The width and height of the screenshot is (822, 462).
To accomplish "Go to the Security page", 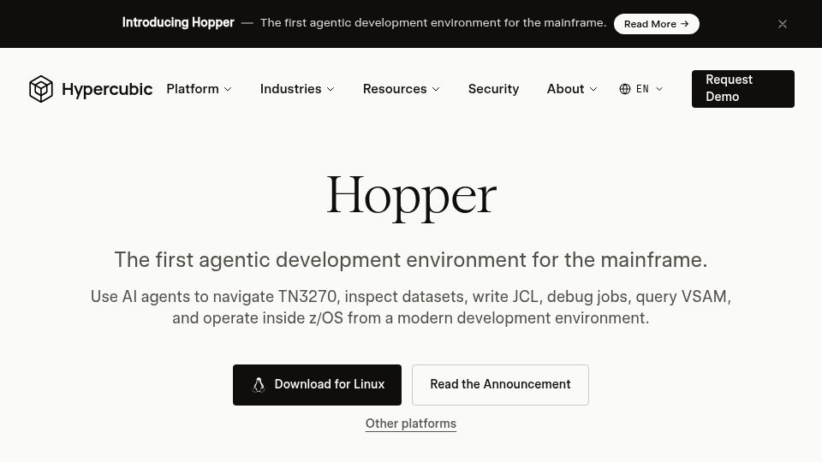I will [493, 89].
